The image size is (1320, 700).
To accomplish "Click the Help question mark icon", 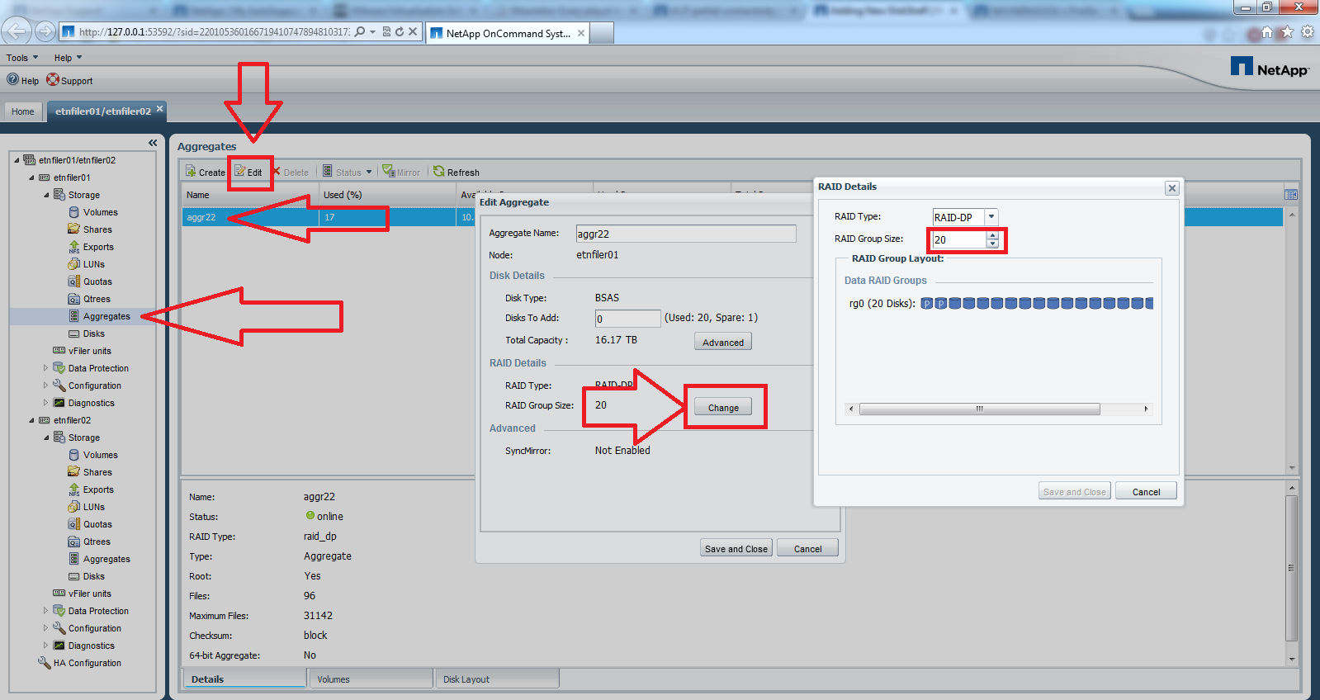I will coord(13,80).
